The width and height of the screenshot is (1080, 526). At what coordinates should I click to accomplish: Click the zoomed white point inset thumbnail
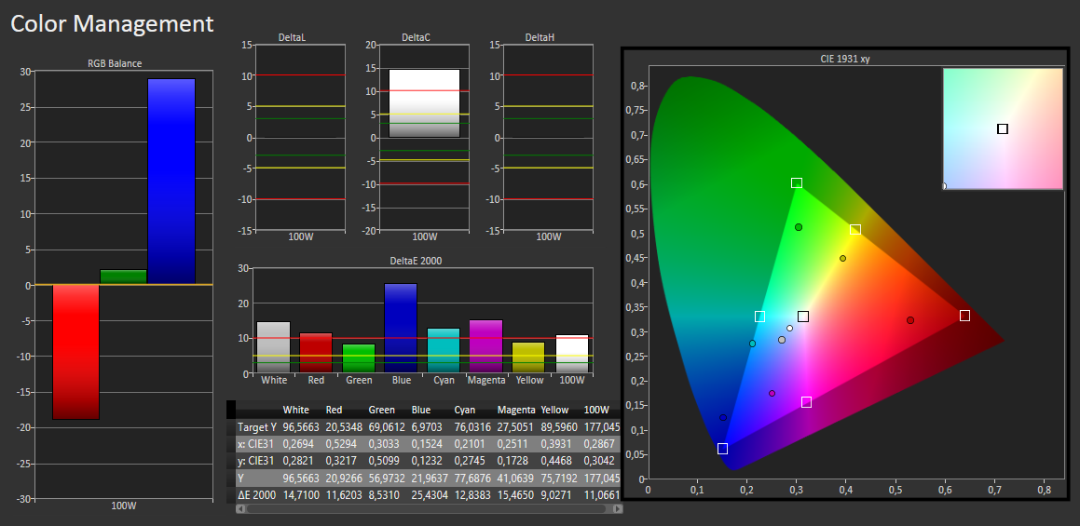coord(1003,128)
